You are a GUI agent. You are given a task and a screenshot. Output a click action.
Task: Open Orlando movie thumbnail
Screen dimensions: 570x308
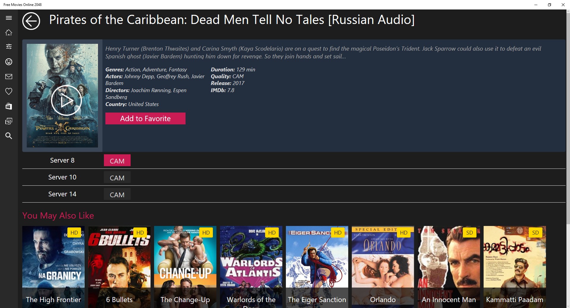(x=383, y=267)
